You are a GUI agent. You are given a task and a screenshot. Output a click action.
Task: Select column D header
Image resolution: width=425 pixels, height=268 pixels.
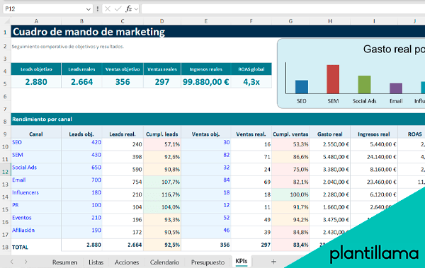click(x=161, y=21)
